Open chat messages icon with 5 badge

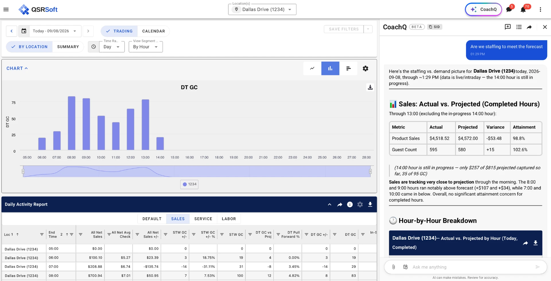click(509, 9)
